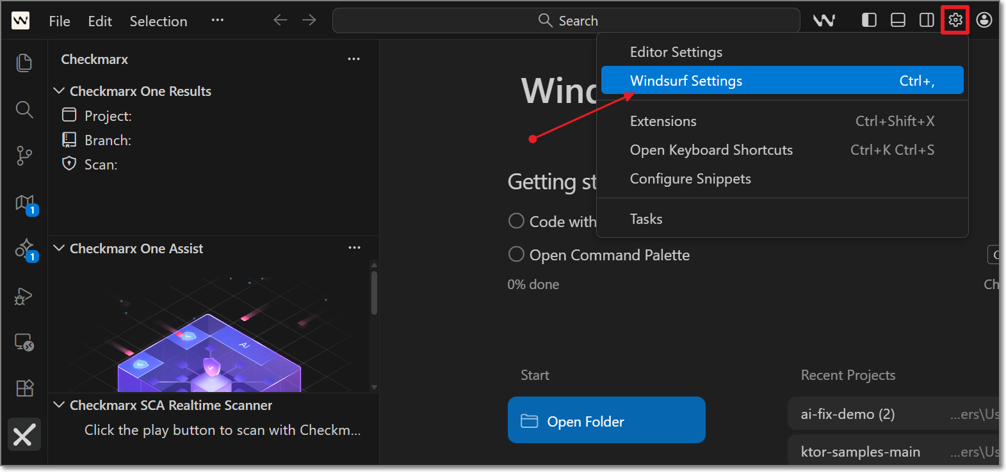Collapse the Checkmarx One Assist section

click(x=59, y=248)
